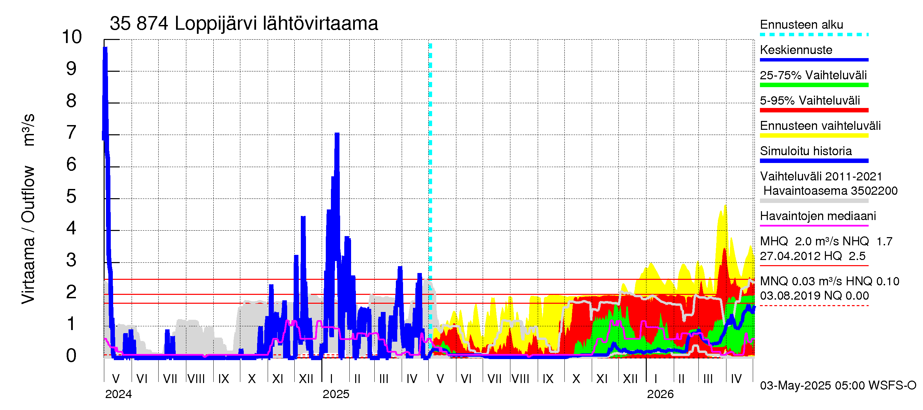Click the green 25-75% range swatch
This screenshot has height=410, width=923.
(814, 85)
